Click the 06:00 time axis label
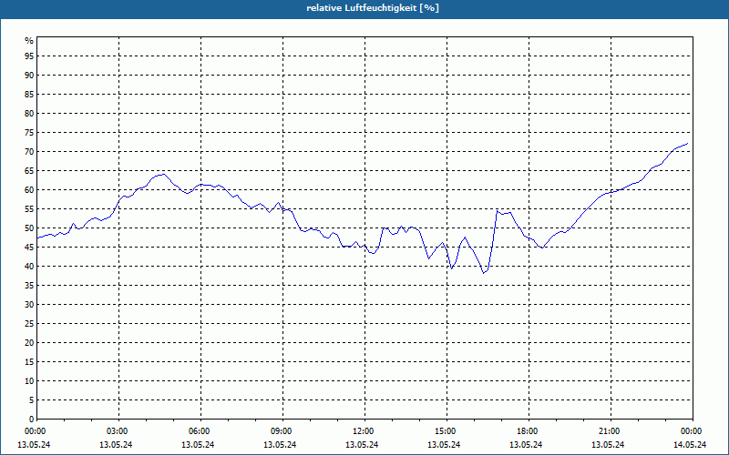Image resolution: width=729 pixels, height=455 pixels. tap(199, 431)
